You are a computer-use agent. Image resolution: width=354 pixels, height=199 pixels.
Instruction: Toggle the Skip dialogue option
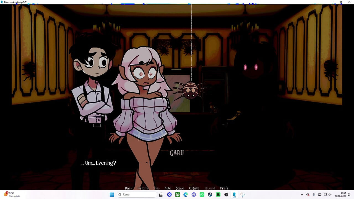[156, 188]
